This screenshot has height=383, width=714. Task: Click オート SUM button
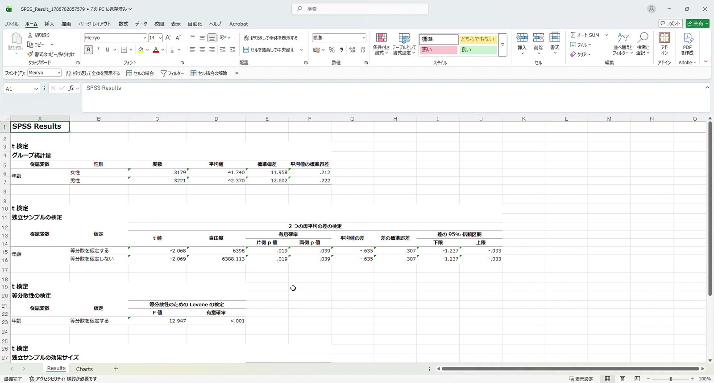(x=585, y=35)
